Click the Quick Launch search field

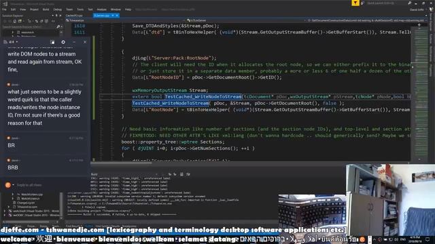point(387,3)
